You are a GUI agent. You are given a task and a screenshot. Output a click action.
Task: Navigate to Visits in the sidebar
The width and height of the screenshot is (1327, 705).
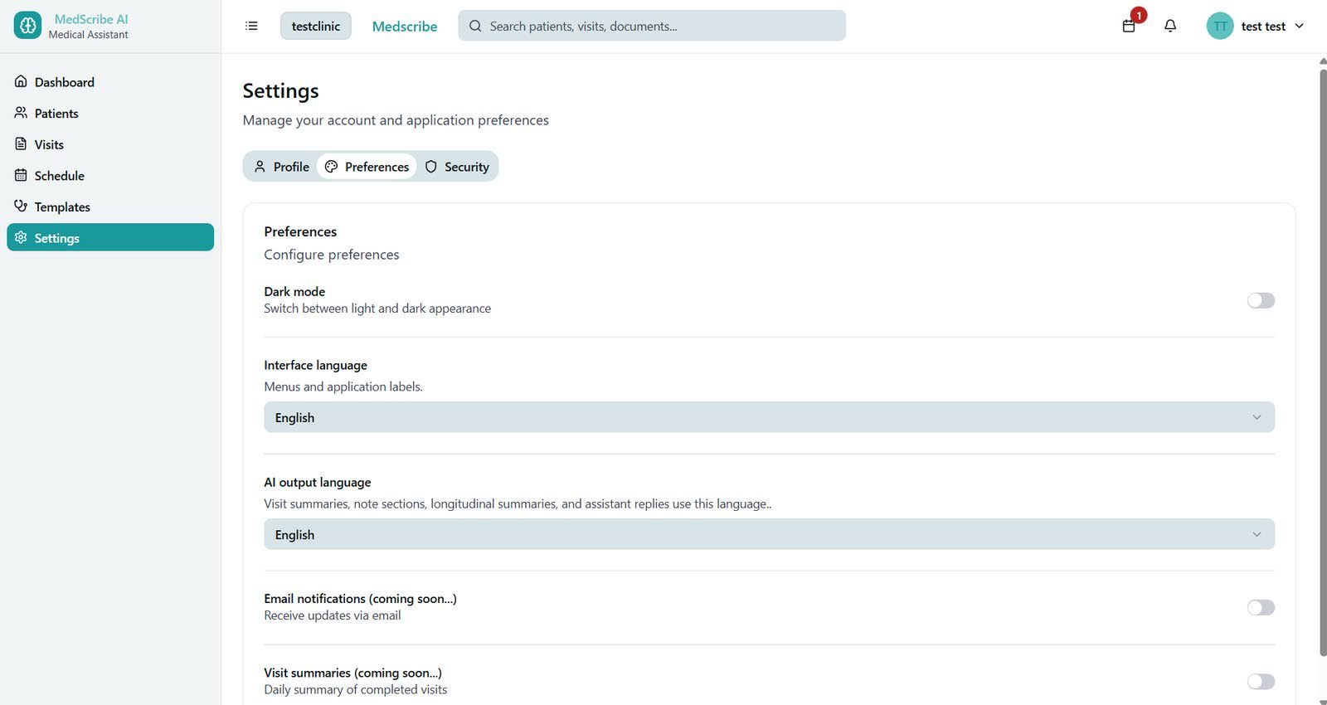[x=110, y=144]
